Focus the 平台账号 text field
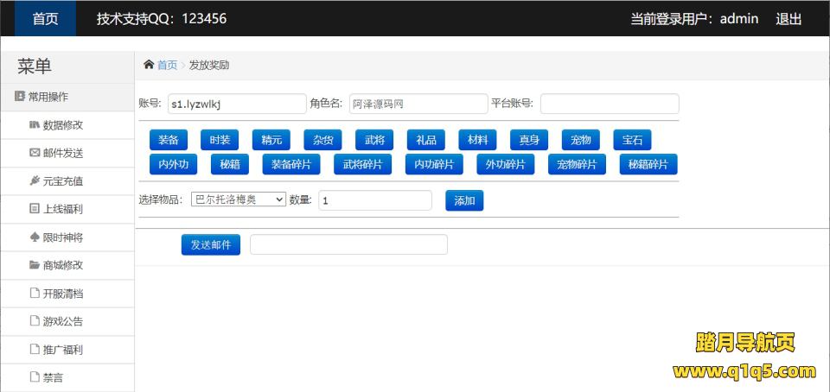830x392 pixels. (x=610, y=104)
